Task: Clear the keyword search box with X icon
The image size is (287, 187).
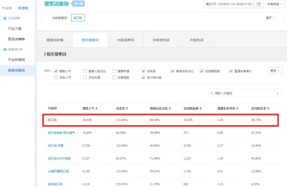Action: pyautogui.click(x=278, y=93)
